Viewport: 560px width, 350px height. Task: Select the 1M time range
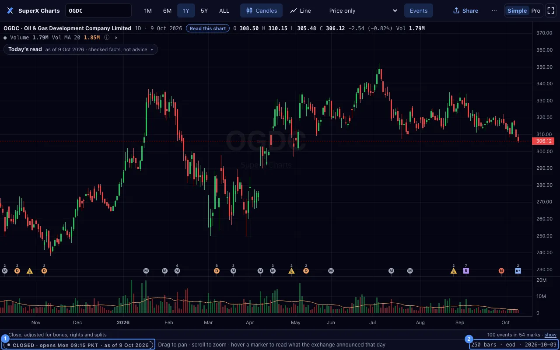[x=148, y=10]
